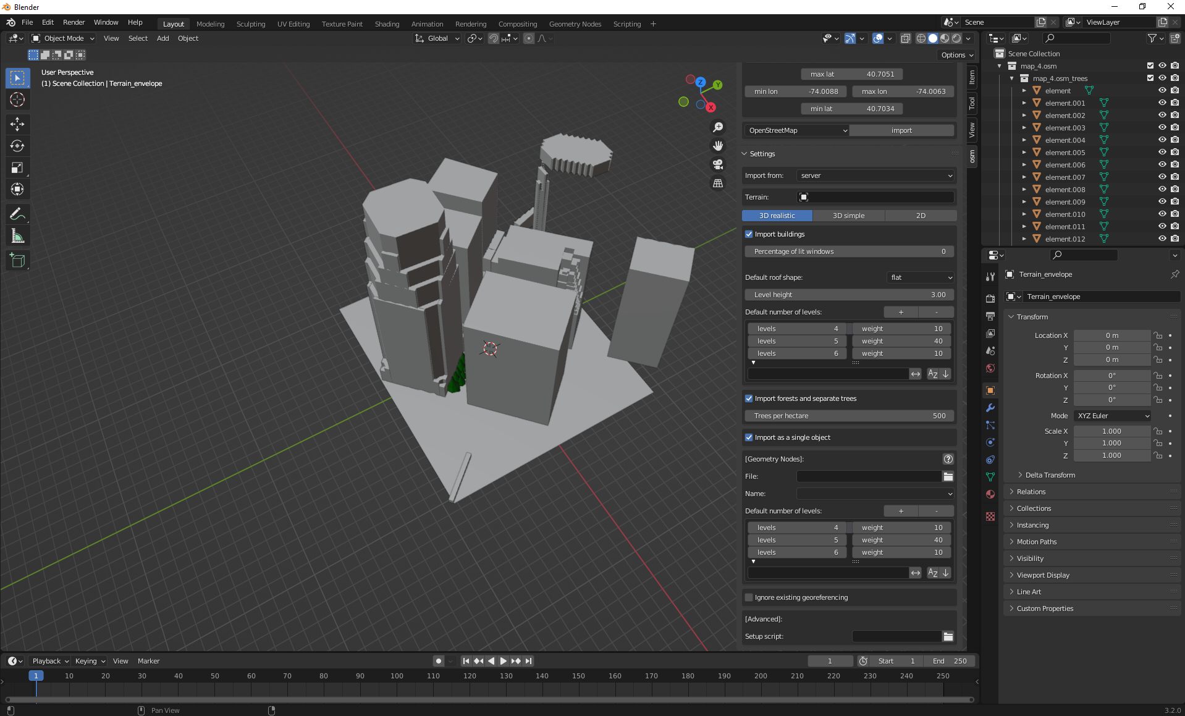The width and height of the screenshot is (1185, 716).
Task: Disable the Import buildings checkbox
Action: 748,234
